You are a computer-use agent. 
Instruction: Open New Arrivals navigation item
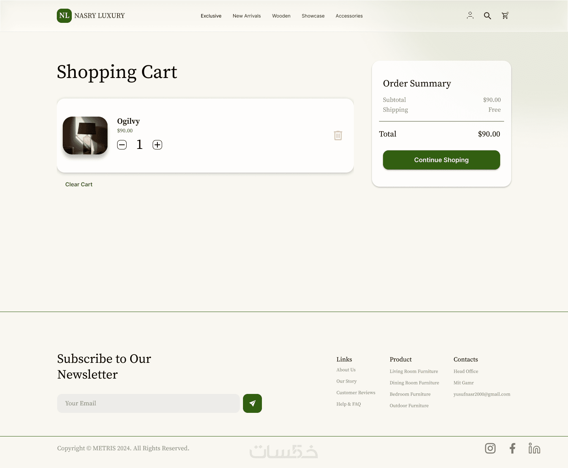[247, 16]
